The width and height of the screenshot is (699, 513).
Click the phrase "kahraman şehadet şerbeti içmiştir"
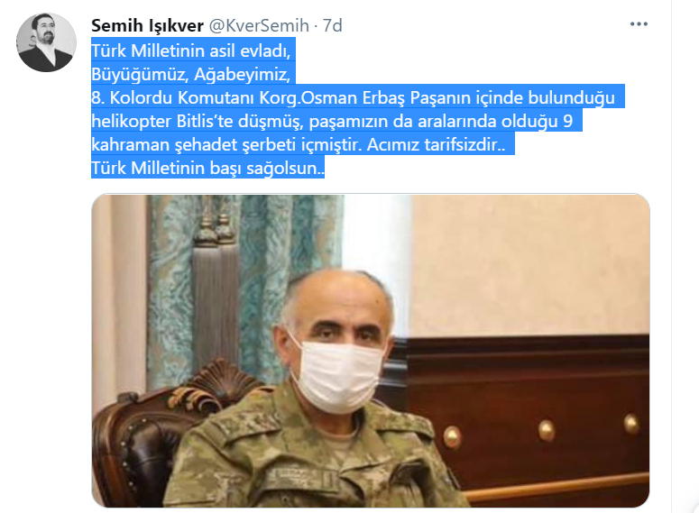pos(226,145)
